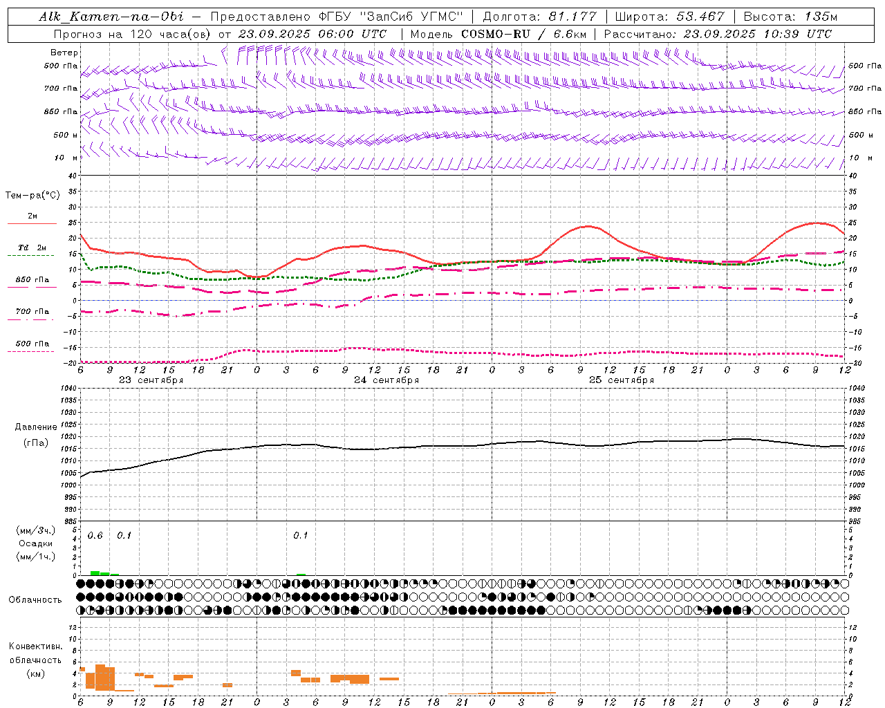
Task: Click the 'Td 2м' dew point legend label
Action: coord(32,248)
